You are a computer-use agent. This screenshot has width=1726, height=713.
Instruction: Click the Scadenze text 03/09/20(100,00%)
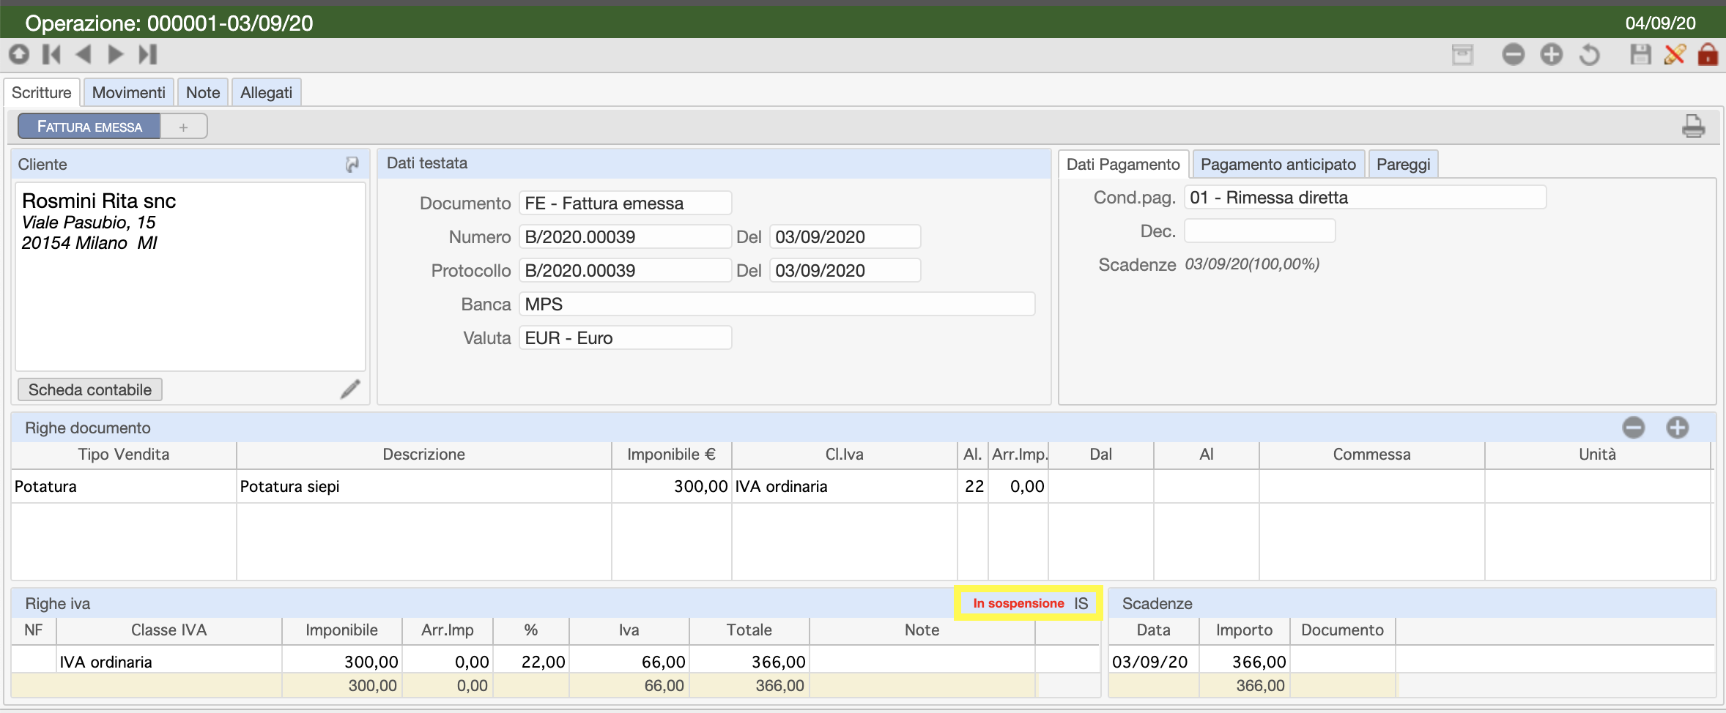pos(1252,264)
